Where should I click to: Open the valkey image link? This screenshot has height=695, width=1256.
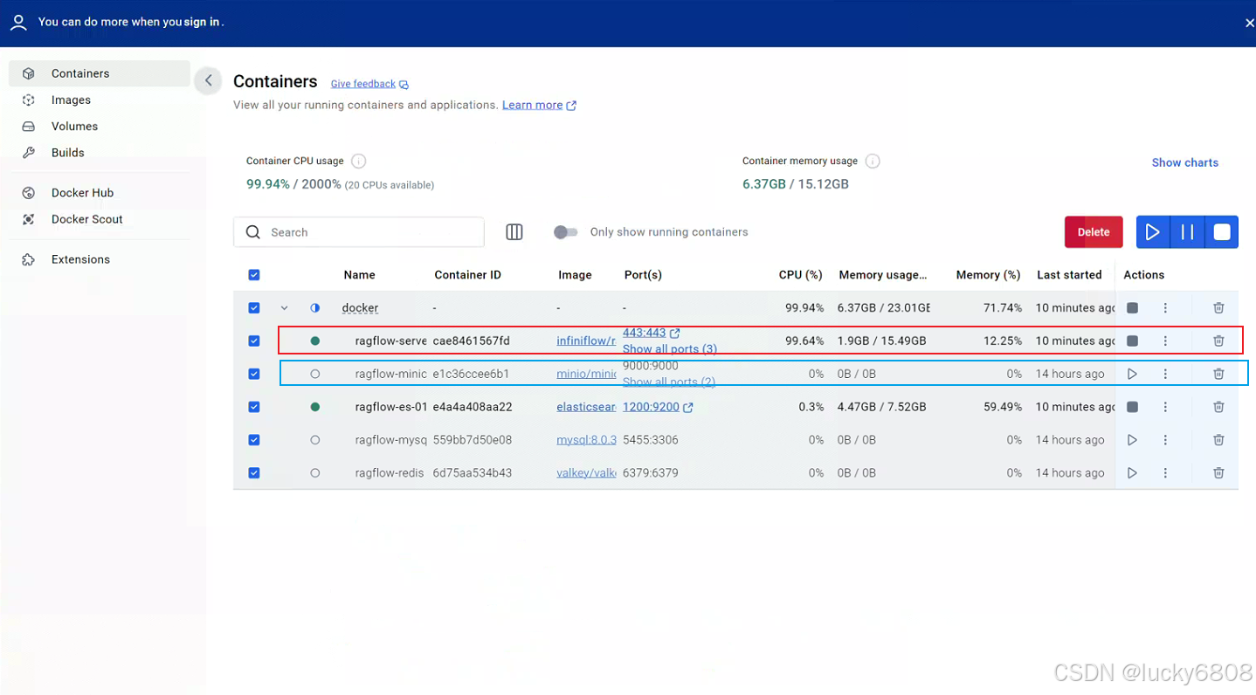[x=586, y=473]
